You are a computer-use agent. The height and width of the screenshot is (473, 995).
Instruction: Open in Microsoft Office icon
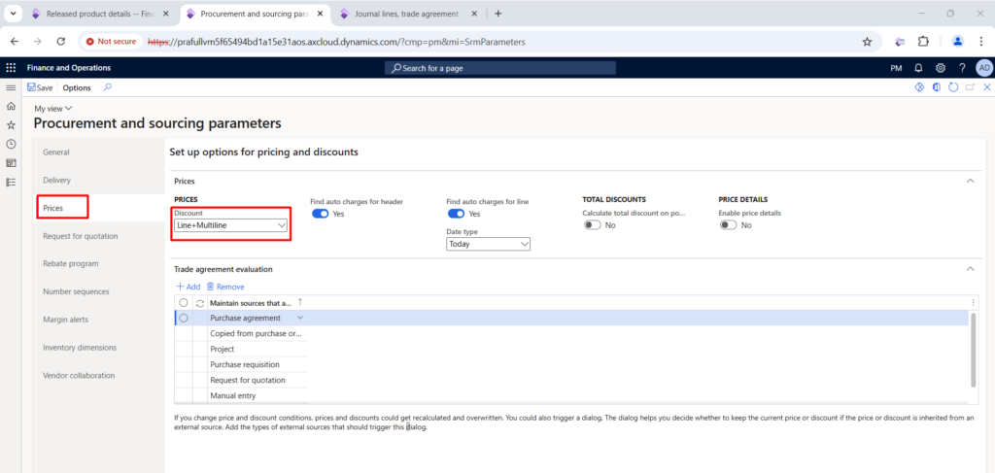pos(936,87)
